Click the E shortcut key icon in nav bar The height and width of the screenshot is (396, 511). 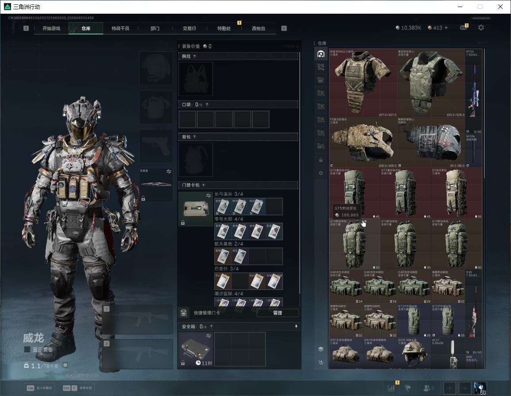point(284,28)
